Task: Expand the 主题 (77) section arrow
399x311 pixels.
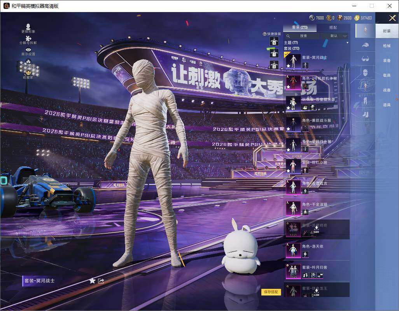Action: 347,43
